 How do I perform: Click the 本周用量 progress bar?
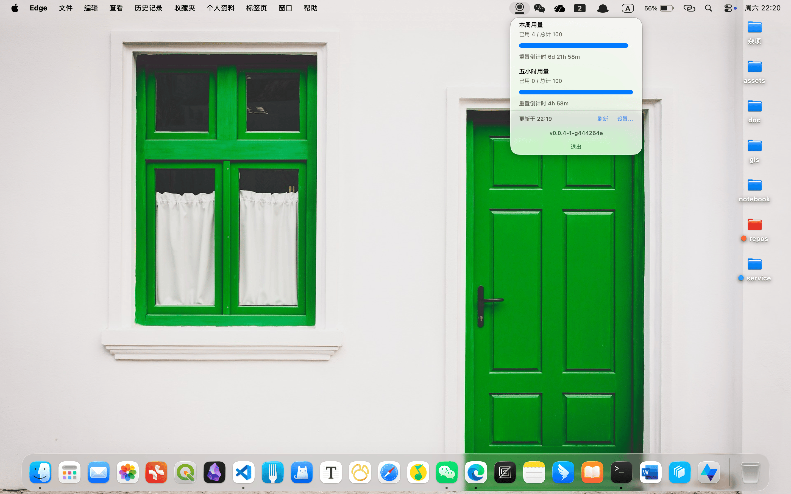coord(574,46)
